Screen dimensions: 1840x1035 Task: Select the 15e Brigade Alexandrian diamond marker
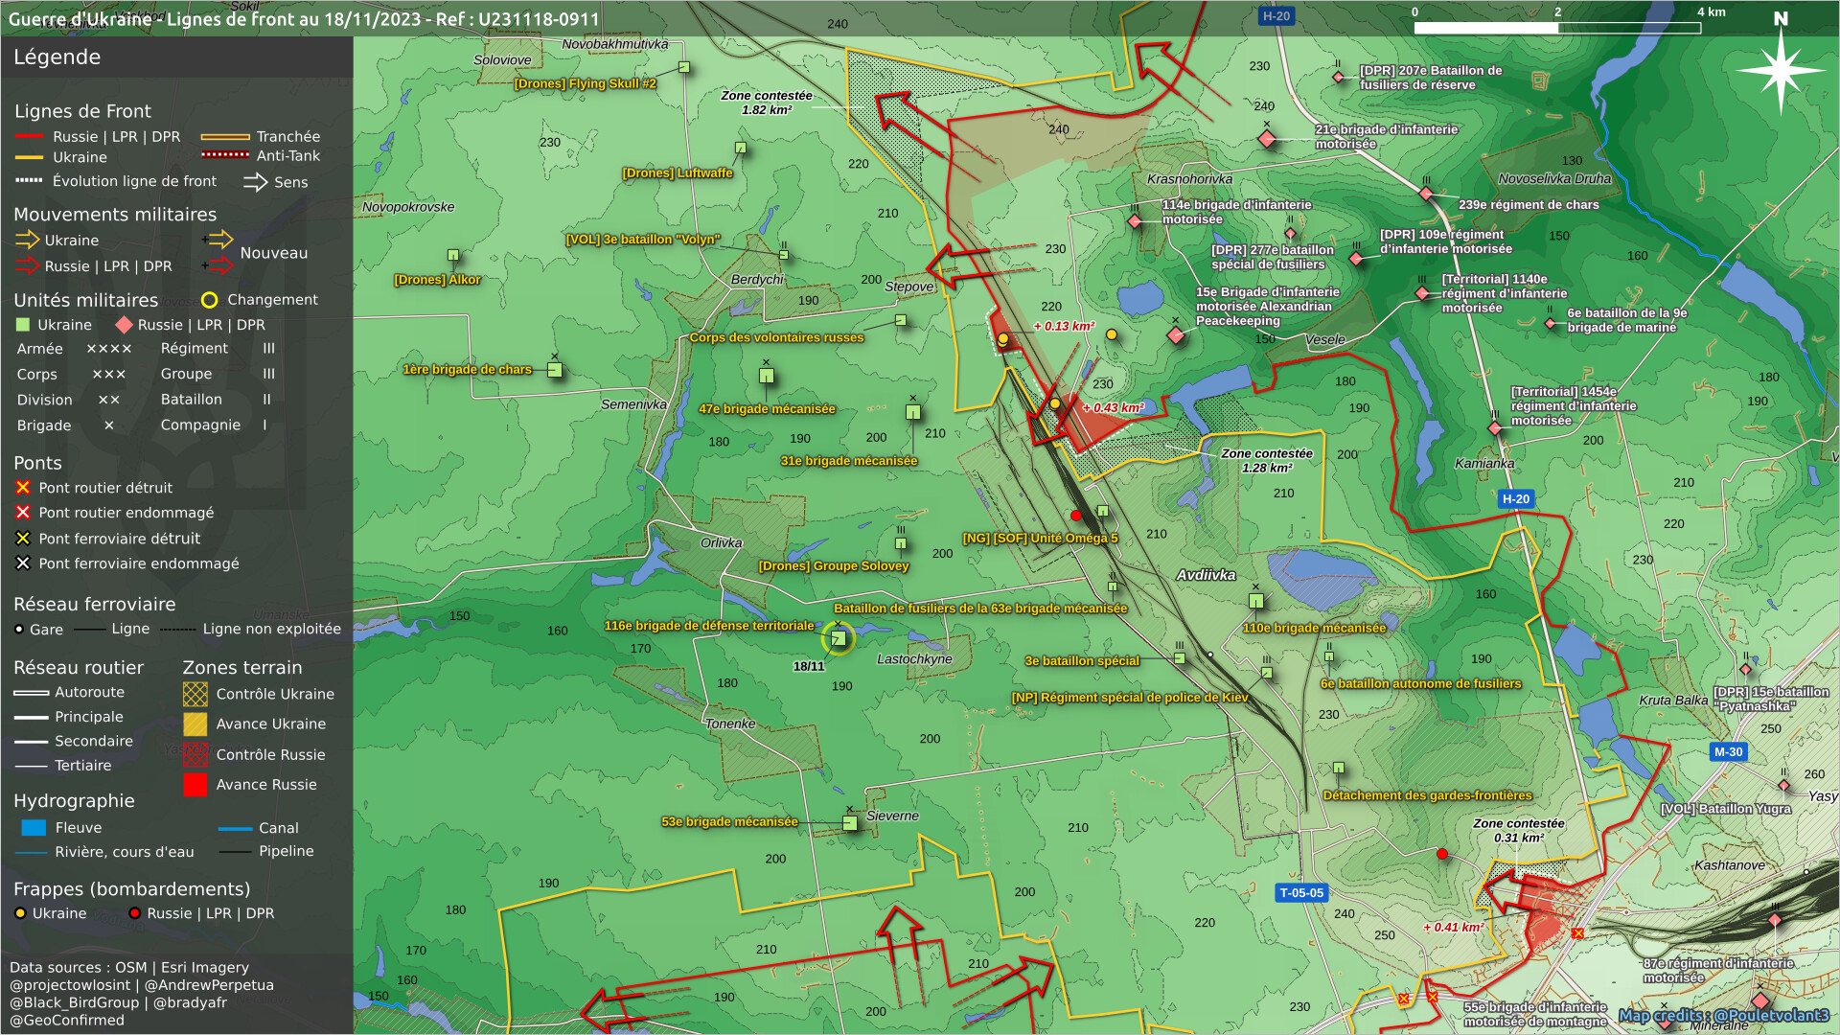click(1176, 335)
